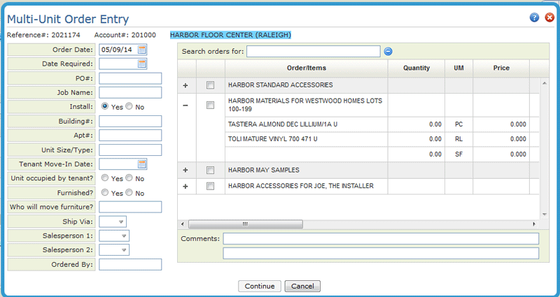The height and width of the screenshot is (297, 560).
Task: Check the Harbor Standard Accessories checkbox
Action: [211, 85]
